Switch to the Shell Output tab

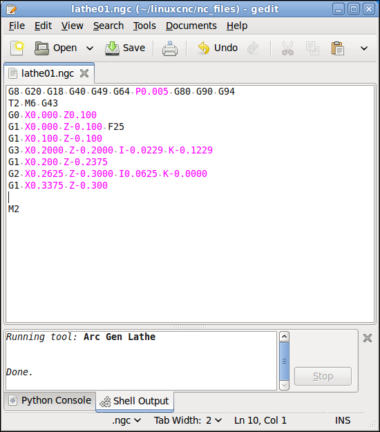[135, 401]
